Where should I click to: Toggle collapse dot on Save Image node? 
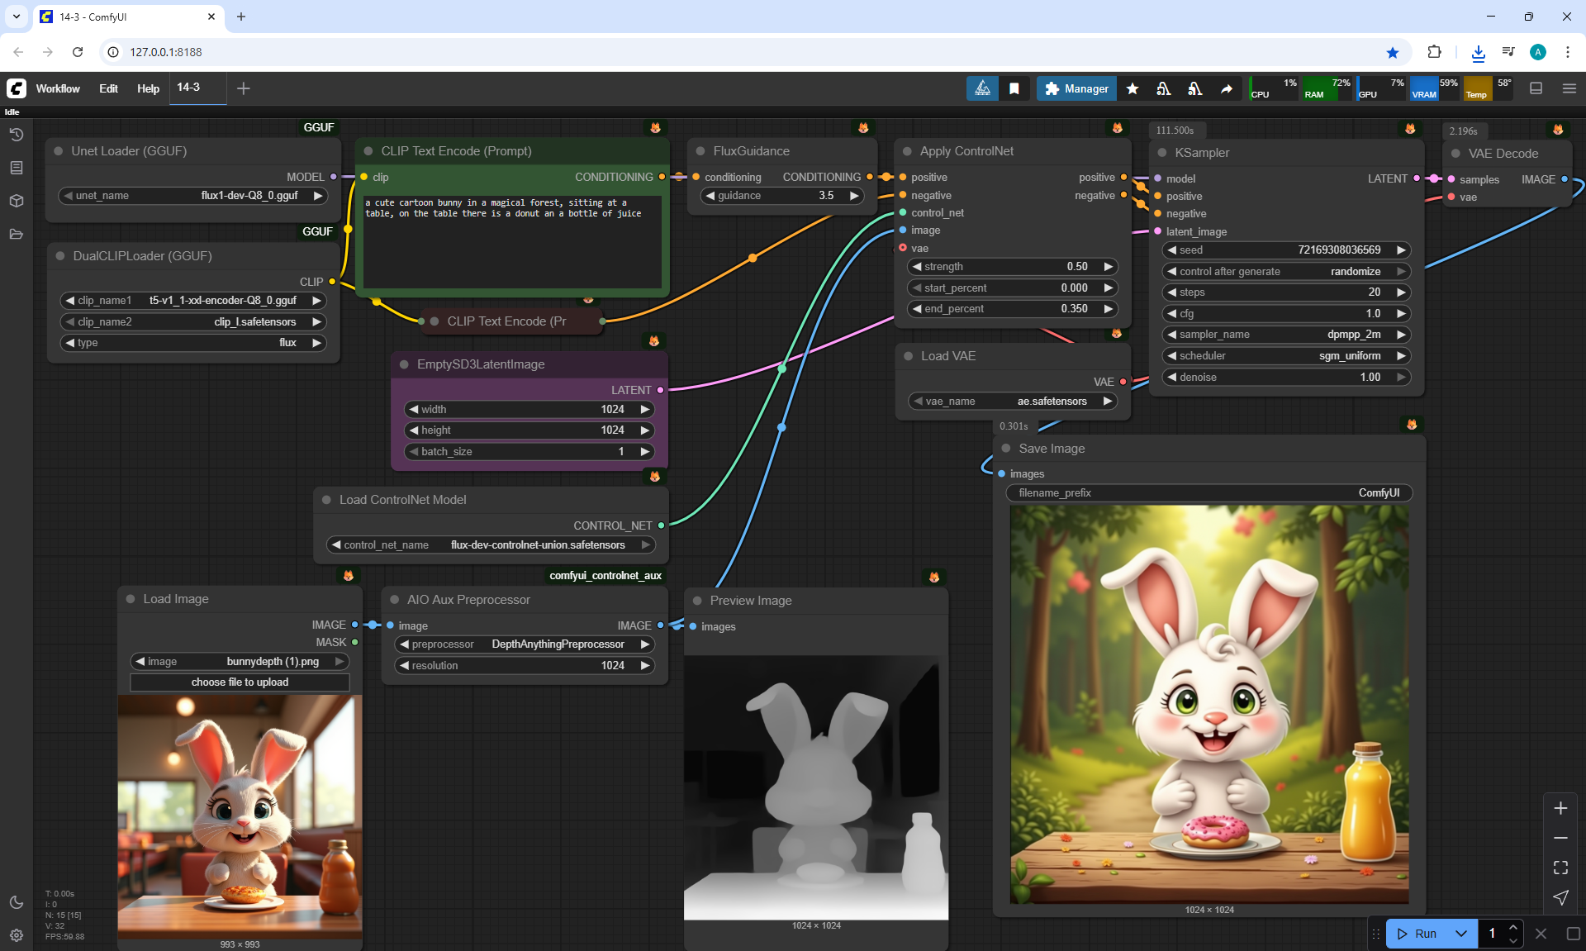tap(1006, 449)
